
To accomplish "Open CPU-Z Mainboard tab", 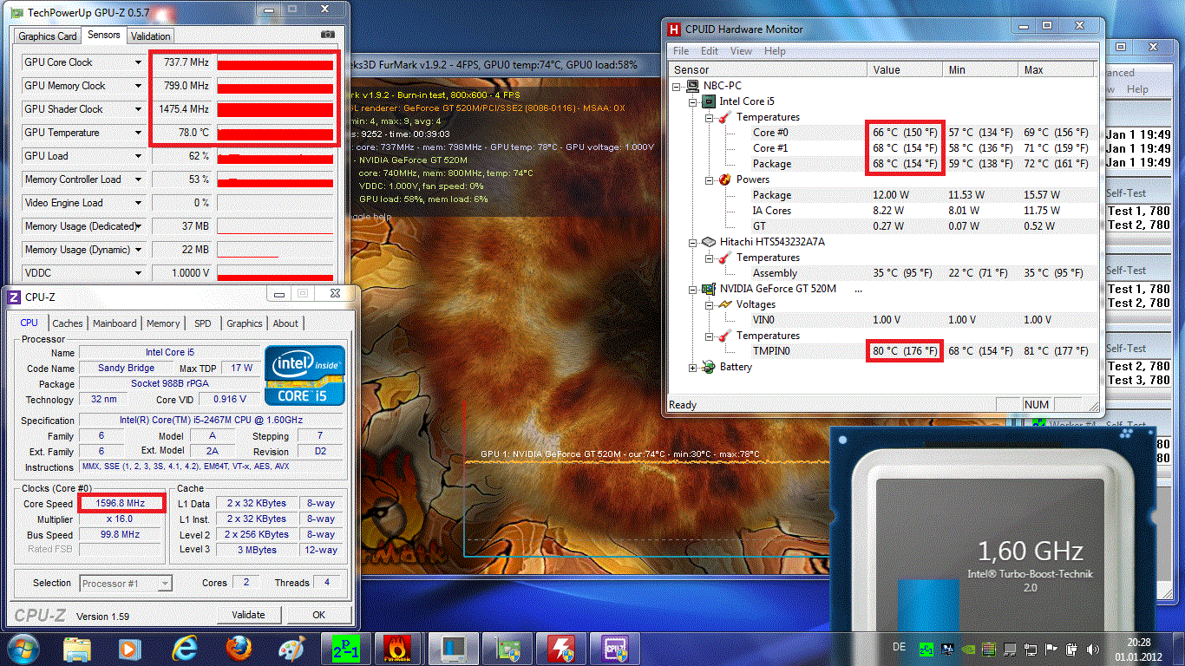I will coord(115,323).
